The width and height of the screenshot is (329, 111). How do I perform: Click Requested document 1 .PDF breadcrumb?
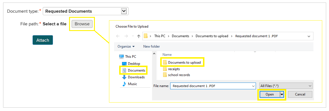(257, 36)
